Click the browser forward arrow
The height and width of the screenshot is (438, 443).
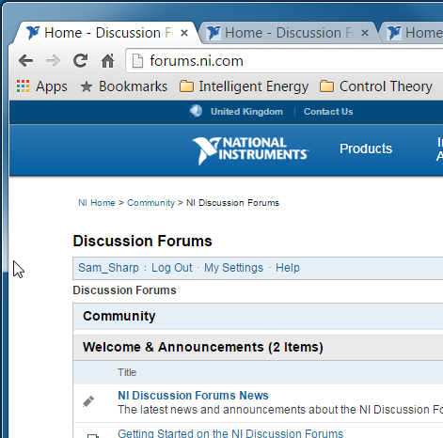(53, 61)
